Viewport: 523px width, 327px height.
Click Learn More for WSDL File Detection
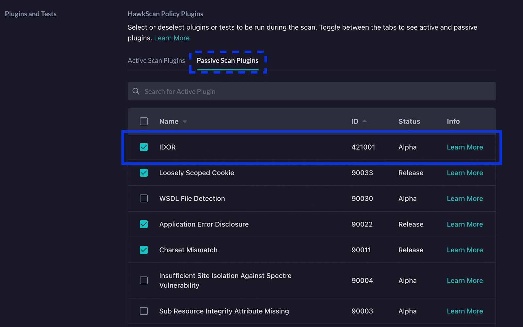coord(464,199)
